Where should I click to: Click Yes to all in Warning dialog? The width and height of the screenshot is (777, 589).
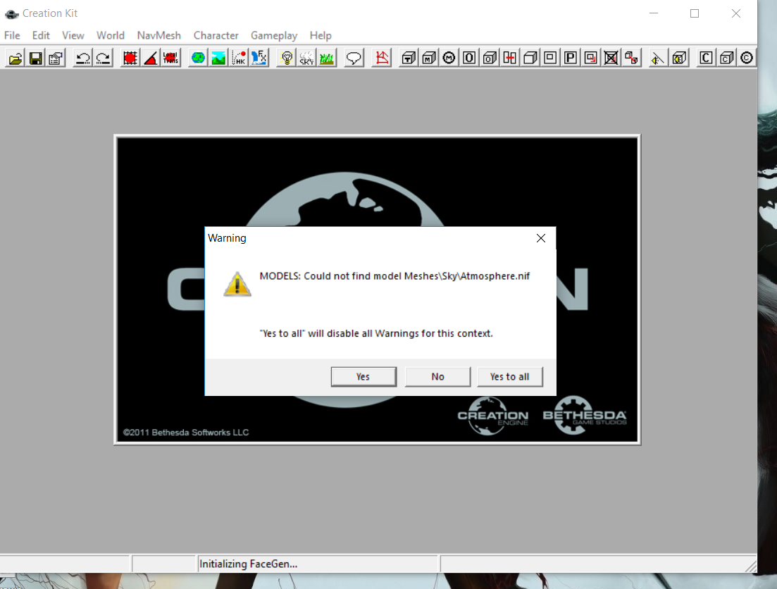[x=510, y=377]
